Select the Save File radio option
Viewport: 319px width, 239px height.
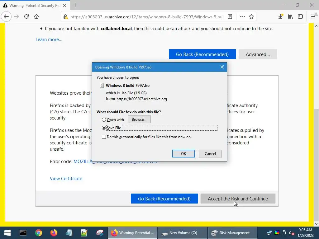click(104, 128)
